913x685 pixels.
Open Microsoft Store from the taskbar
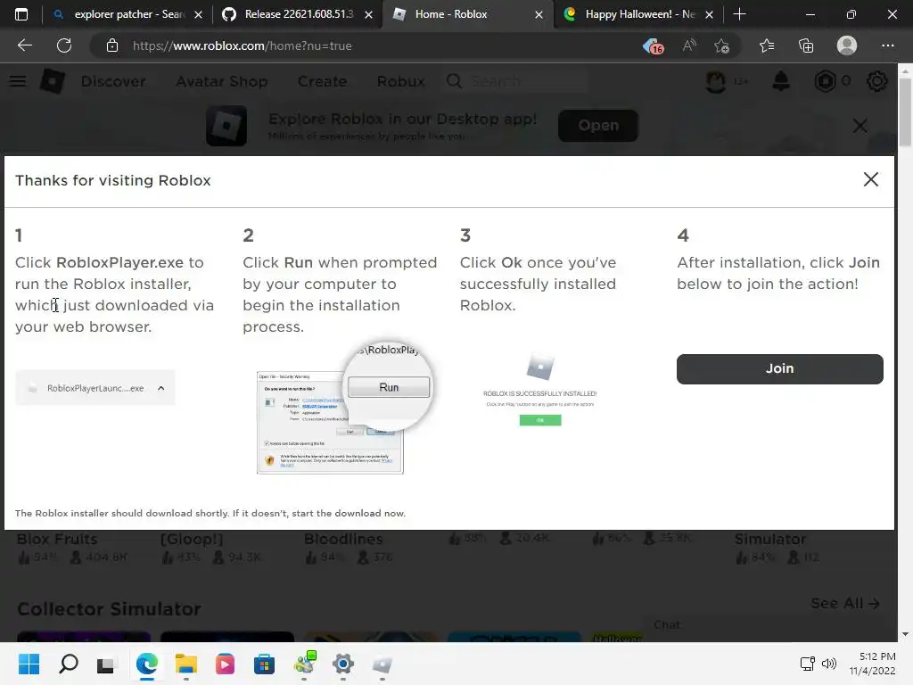point(264,664)
